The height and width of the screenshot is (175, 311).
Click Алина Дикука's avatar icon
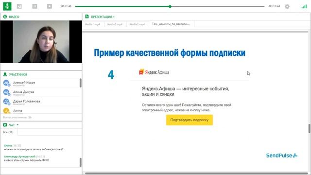tap(6, 92)
